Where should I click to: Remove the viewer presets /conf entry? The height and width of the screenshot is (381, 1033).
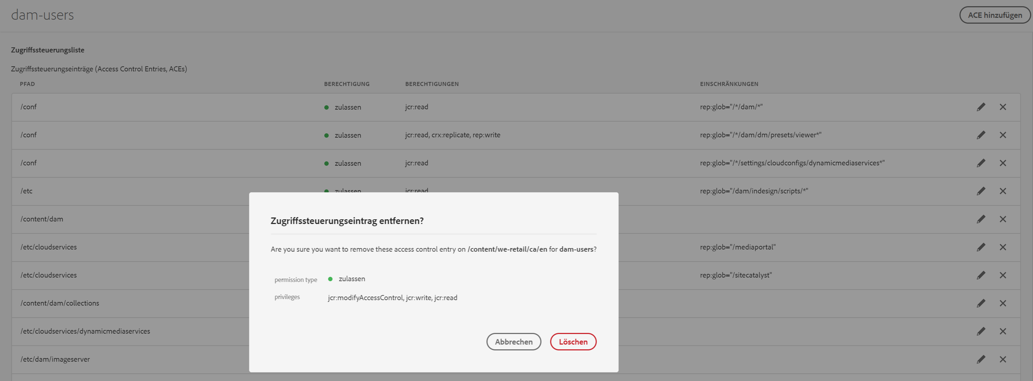click(1002, 135)
